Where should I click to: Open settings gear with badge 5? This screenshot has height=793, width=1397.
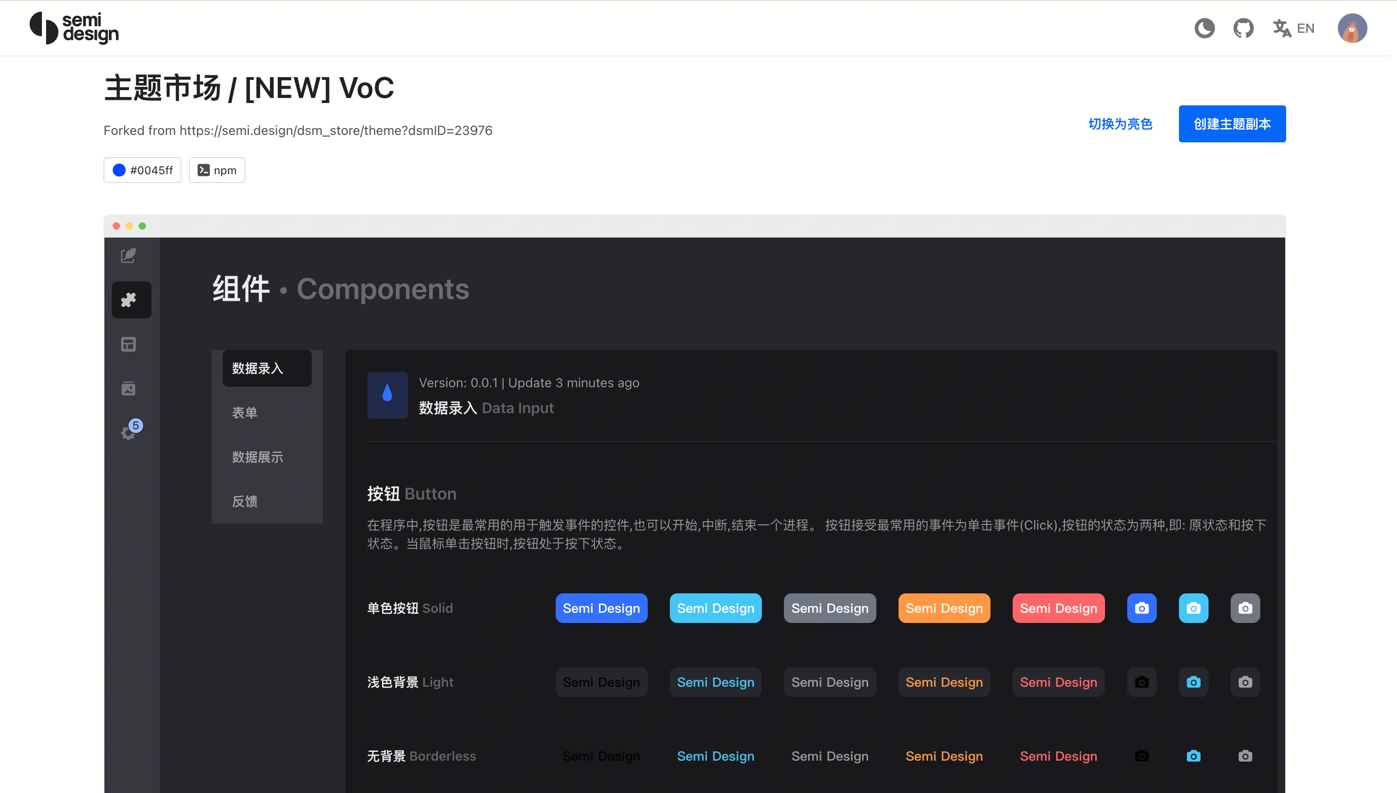pyautogui.click(x=131, y=430)
